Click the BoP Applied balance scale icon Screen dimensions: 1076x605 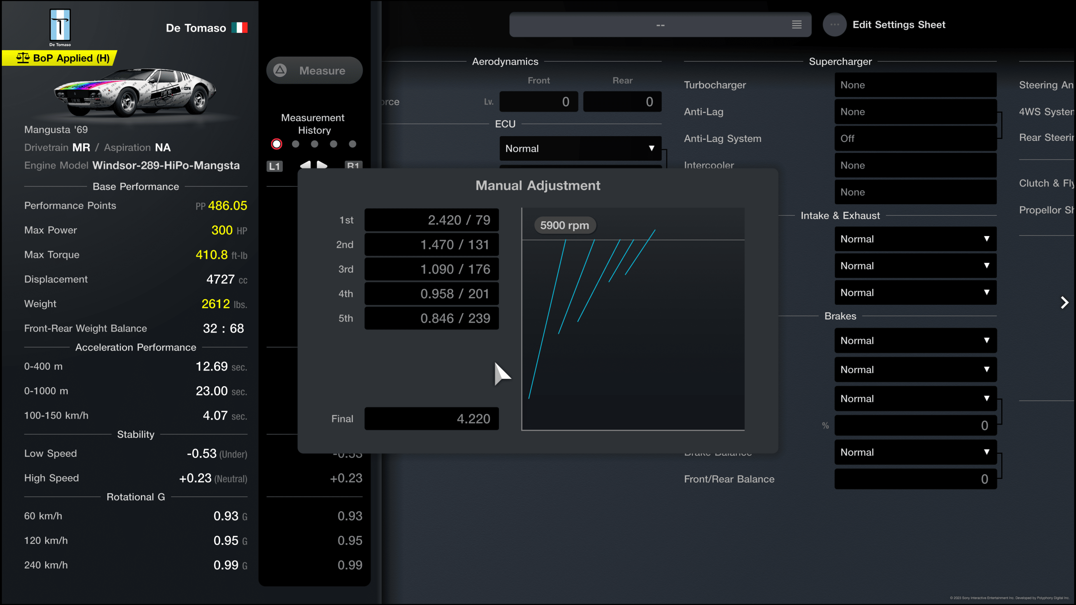pos(23,58)
